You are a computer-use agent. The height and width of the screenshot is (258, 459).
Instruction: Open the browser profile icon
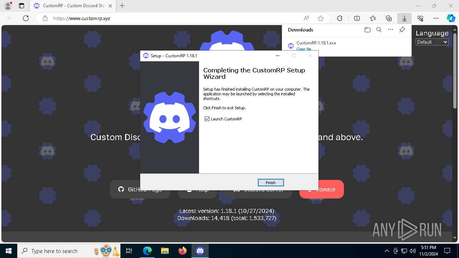pyautogui.click(x=8, y=6)
